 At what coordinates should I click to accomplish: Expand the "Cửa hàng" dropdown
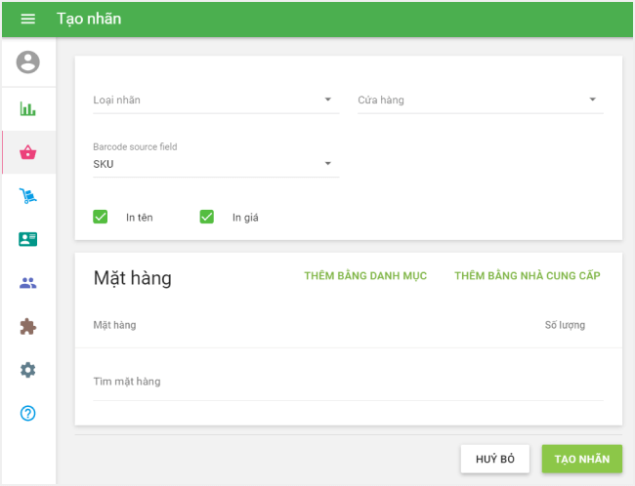[479, 100]
